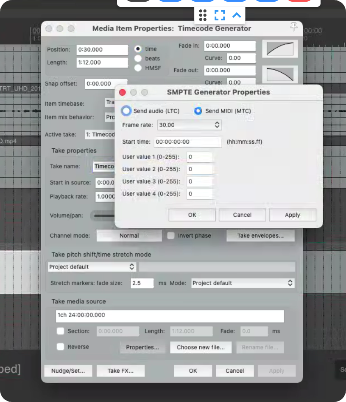Click the User value 4 field
Viewport: 346px width, 402px height.
(x=200, y=194)
